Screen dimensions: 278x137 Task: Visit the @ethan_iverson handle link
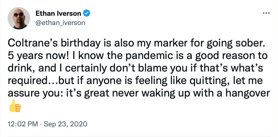pos(60,23)
